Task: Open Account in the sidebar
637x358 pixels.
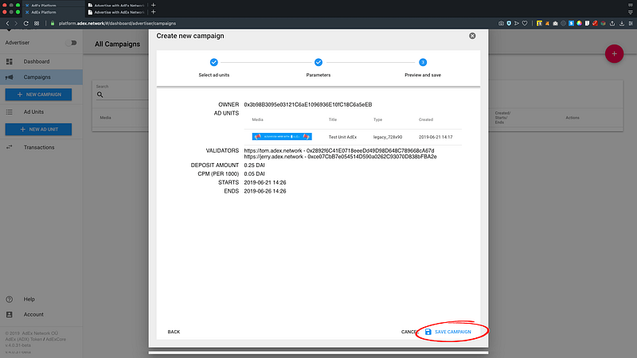Action: pos(41,314)
